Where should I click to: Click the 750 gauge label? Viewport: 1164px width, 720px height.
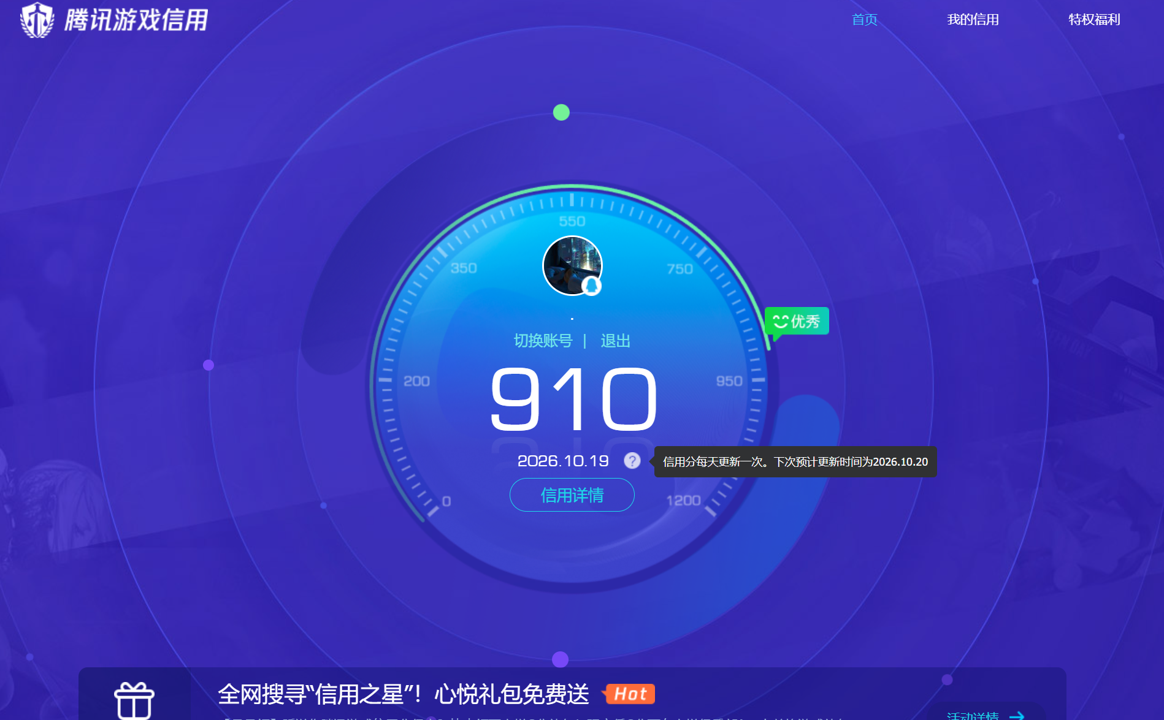pos(680,269)
